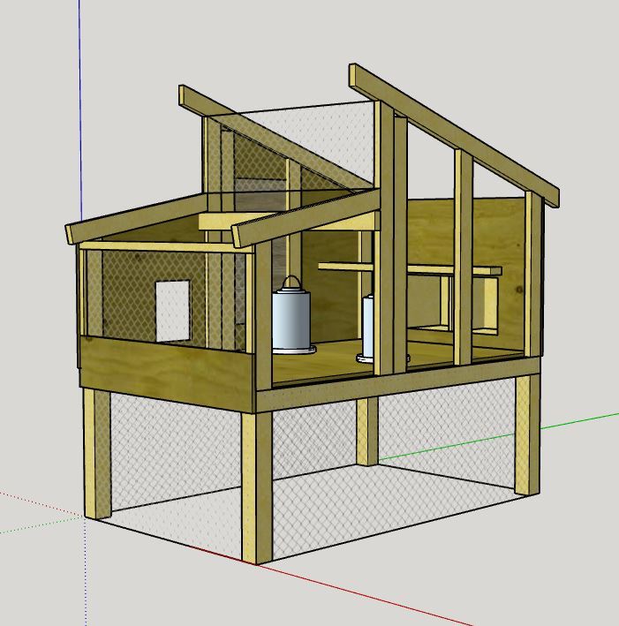Select the white square pop door opening
This screenshot has height=626, width=619.
pos(173,309)
